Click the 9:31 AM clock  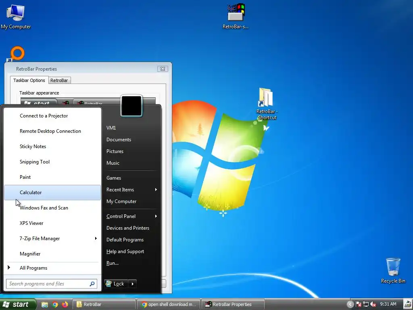point(388,304)
